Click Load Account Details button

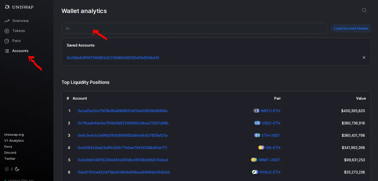(351, 28)
